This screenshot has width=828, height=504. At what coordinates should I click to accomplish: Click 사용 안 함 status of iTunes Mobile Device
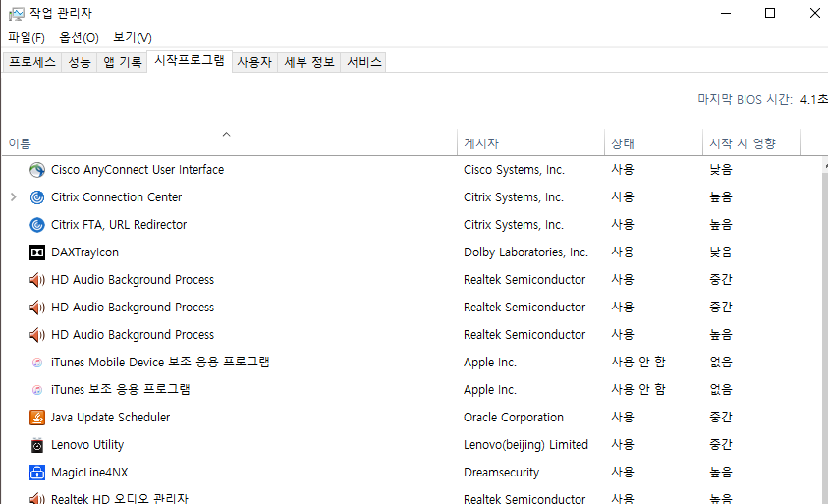tap(637, 363)
